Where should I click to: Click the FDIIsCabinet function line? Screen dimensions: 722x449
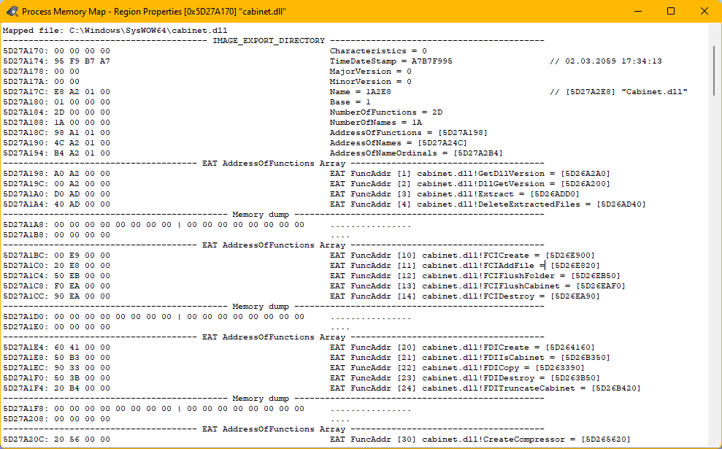tap(469, 357)
